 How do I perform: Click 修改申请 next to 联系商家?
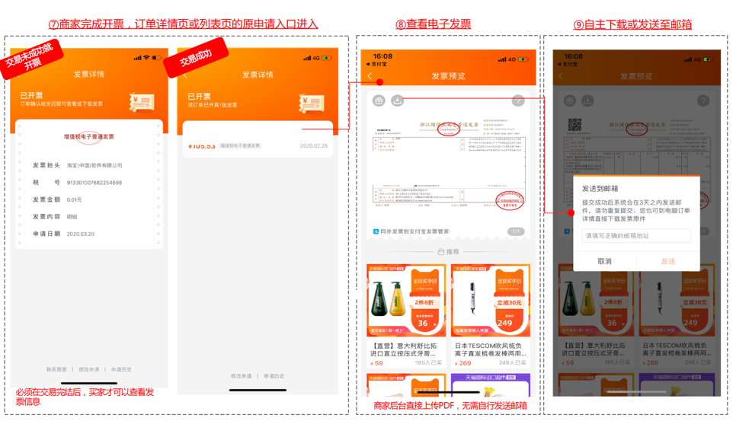coord(89,369)
